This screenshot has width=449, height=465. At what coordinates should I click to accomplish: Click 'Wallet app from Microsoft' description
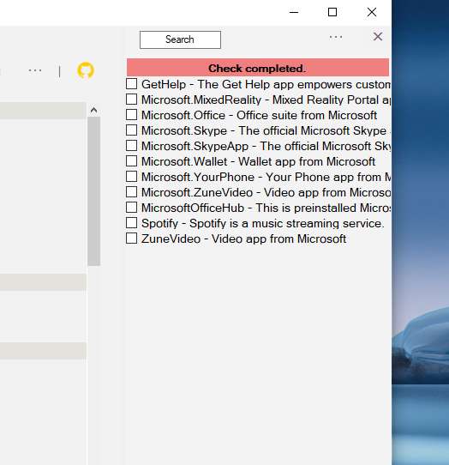(x=307, y=161)
